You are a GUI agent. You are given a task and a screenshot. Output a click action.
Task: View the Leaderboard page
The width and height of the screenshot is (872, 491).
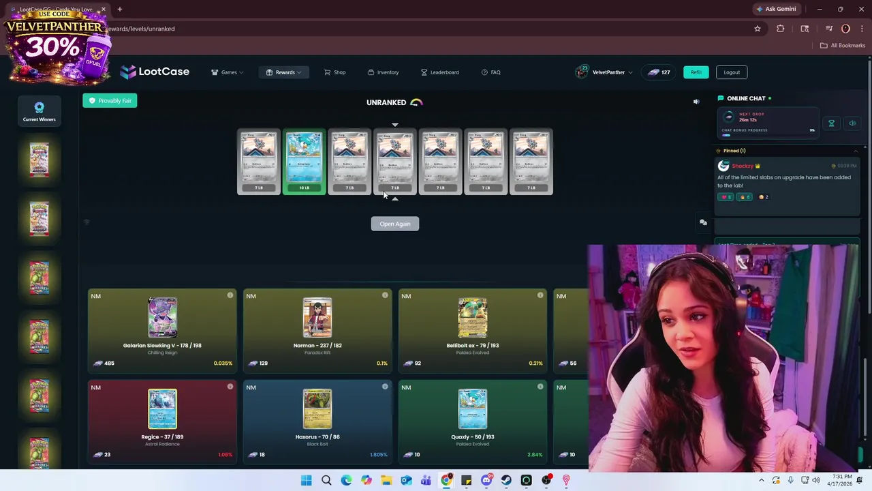tap(439, 72)
